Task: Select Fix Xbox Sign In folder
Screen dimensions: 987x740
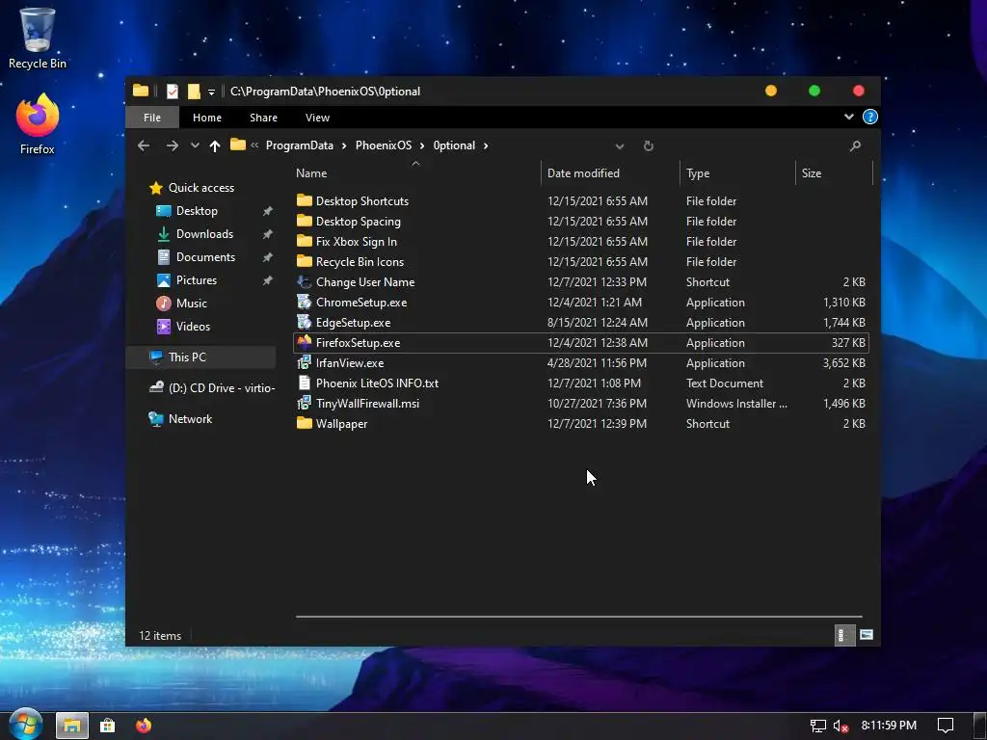Action: point(357,242)
